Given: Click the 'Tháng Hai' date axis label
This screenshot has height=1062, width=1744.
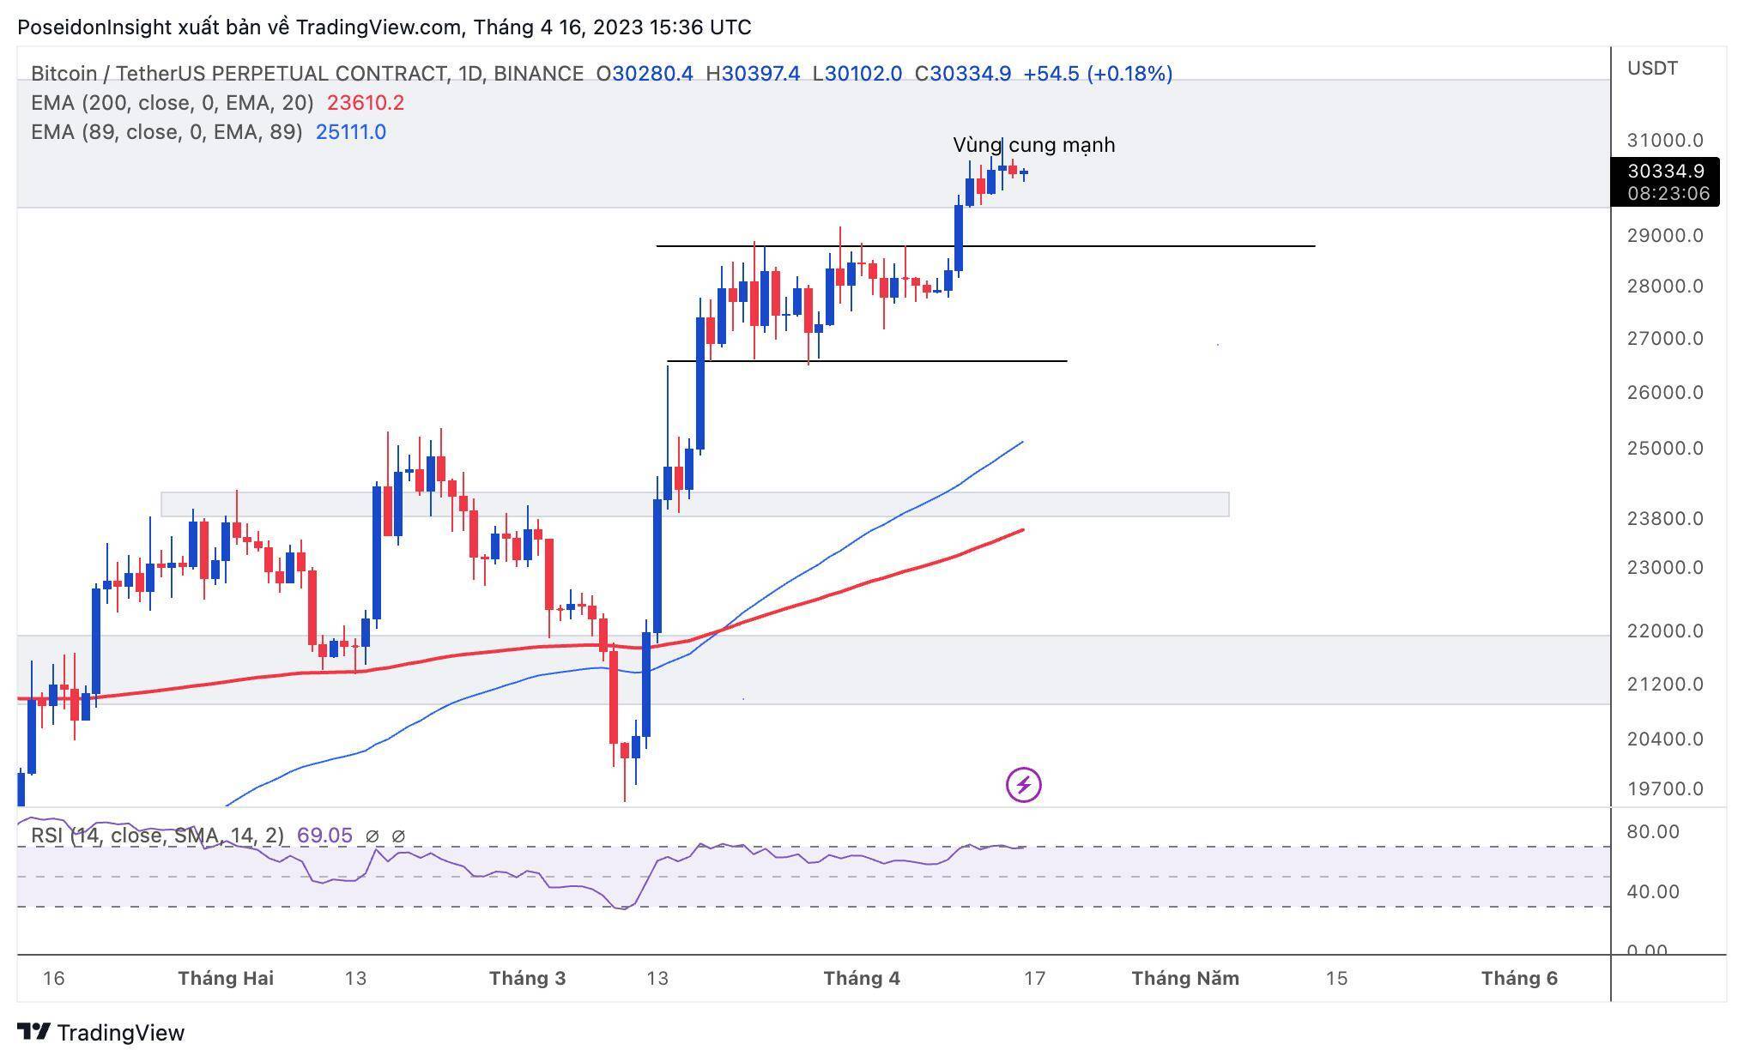Looking at the screenshot, I should coord(226,978).
